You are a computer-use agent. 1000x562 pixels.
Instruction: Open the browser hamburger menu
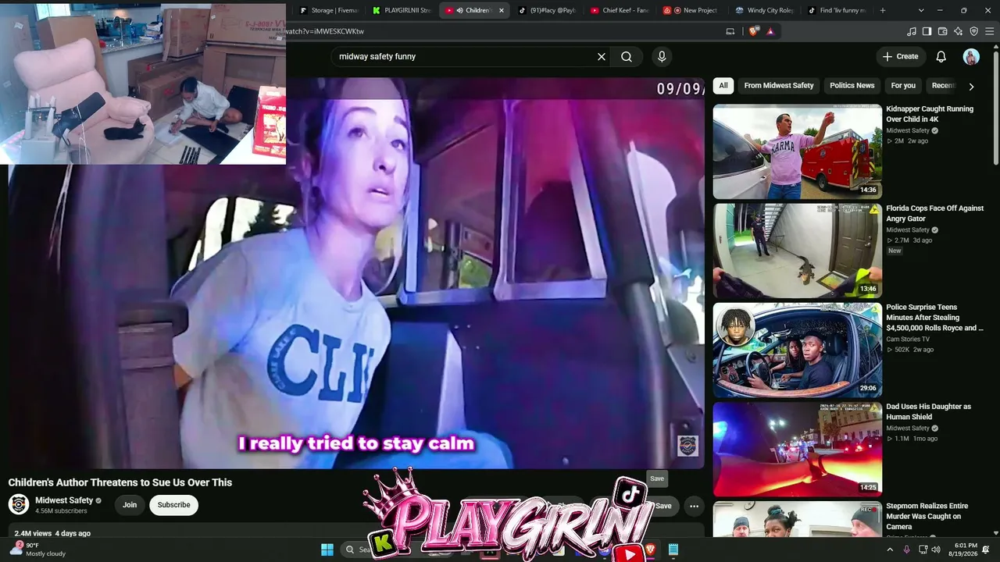point(990,31)
